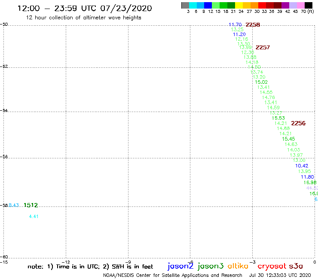The width and height of the screenshot is (318, 279).
Task: Click the '2258' pass time label
Action: (x=253, y=25)
